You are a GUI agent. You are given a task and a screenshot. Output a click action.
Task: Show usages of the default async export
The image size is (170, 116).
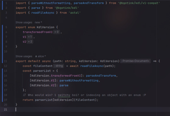point(24,56)
